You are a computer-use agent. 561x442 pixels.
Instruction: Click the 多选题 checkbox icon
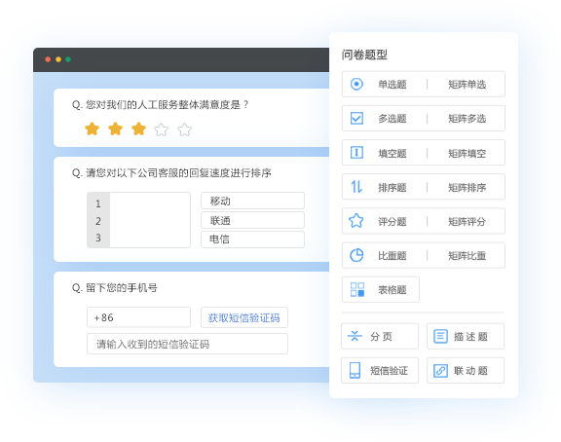click(356, 119)
